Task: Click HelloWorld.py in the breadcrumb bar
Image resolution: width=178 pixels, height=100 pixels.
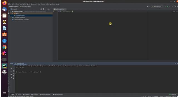Action: coord(25,7)
